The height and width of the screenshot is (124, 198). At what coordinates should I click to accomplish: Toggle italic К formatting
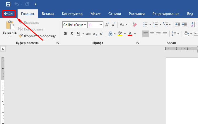point(72,34)
